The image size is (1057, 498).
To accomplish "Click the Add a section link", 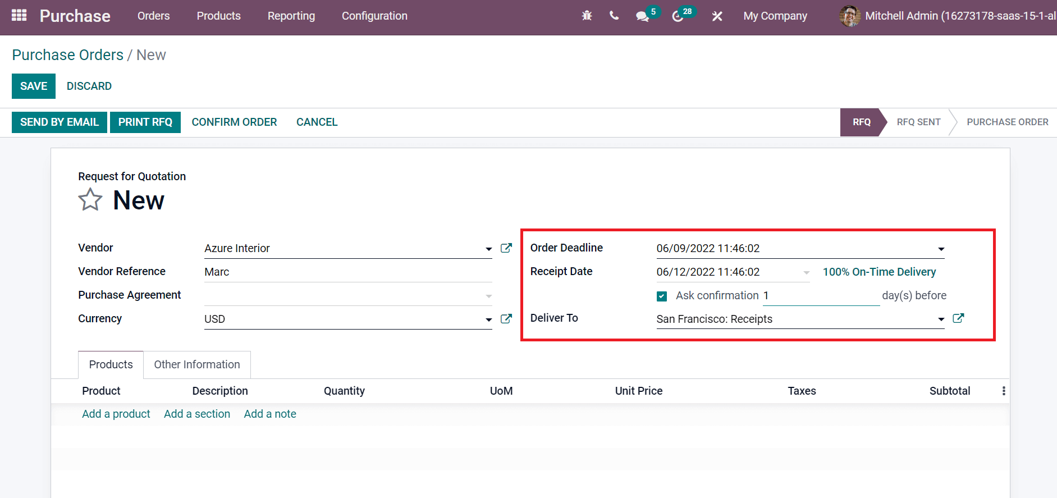I will (197, 414).
